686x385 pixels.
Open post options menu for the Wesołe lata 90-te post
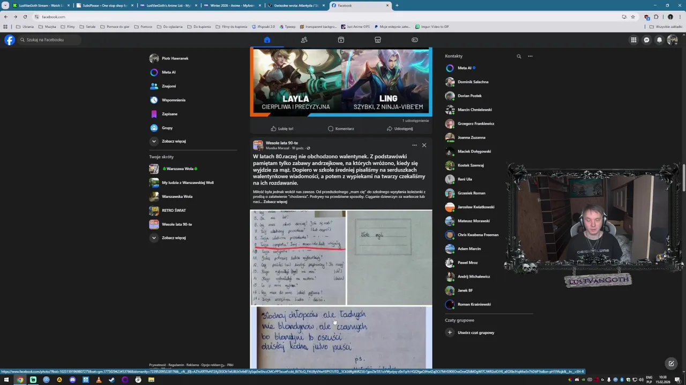[x=414, y=145]
